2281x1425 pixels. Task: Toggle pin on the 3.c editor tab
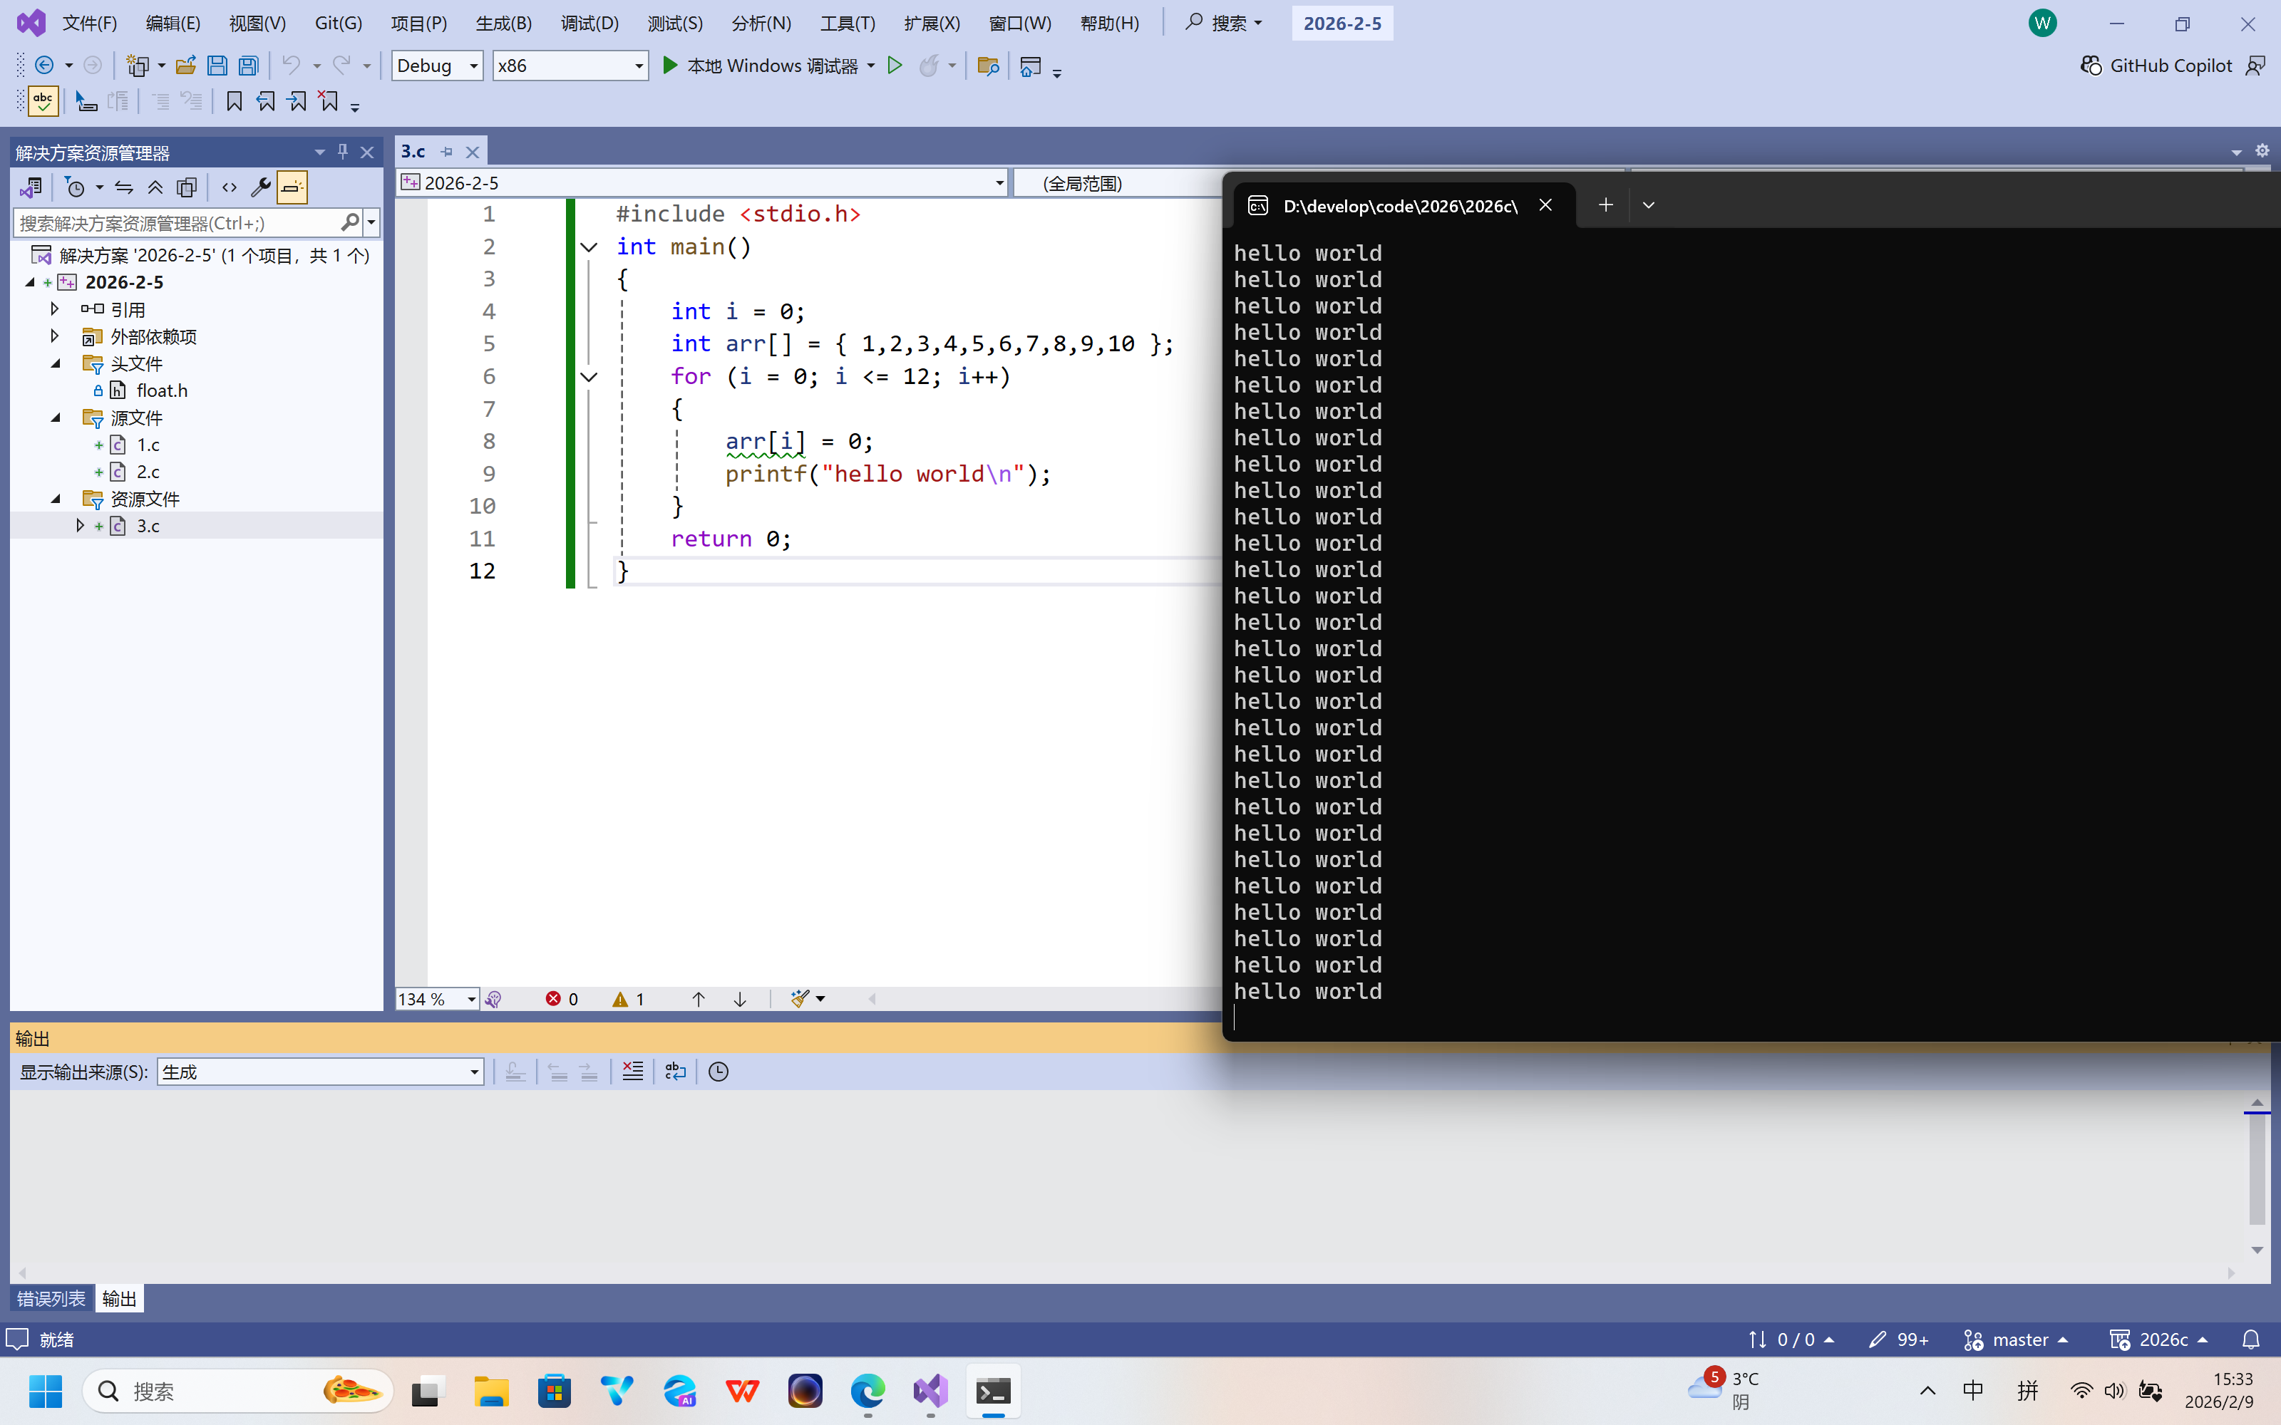447,152
